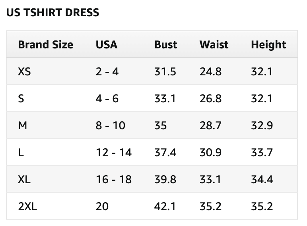The image size is (307, 226).
Task: Click the 28.7 waist value
Action: pos(210,125)
